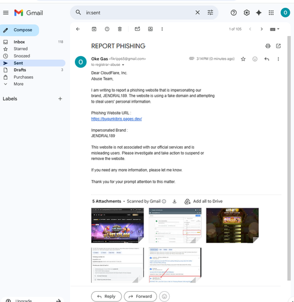Delete the email with the trash icon

(x=120, y=29)
